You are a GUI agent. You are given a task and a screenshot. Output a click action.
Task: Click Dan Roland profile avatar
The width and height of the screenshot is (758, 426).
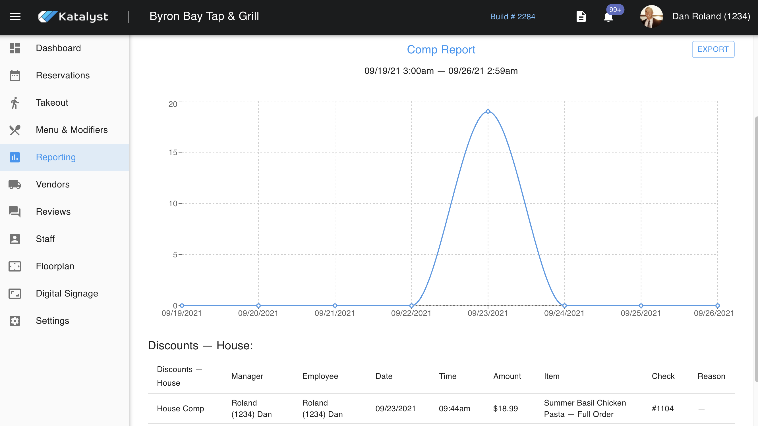(651, 16)
